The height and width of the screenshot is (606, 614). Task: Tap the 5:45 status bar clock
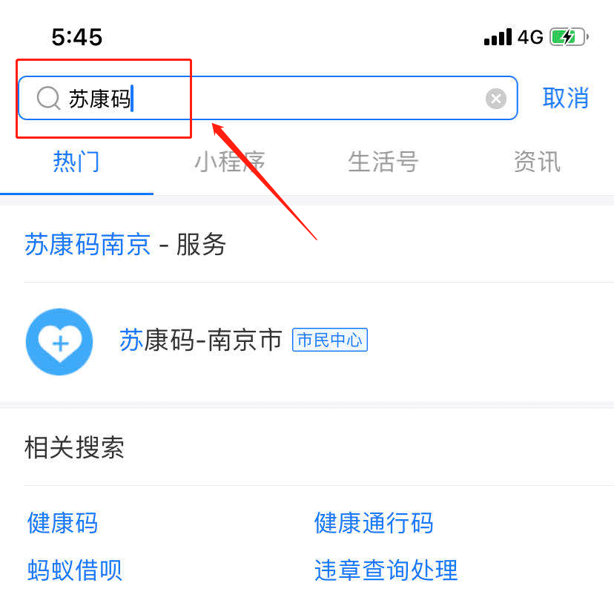[x=77, y=37]
